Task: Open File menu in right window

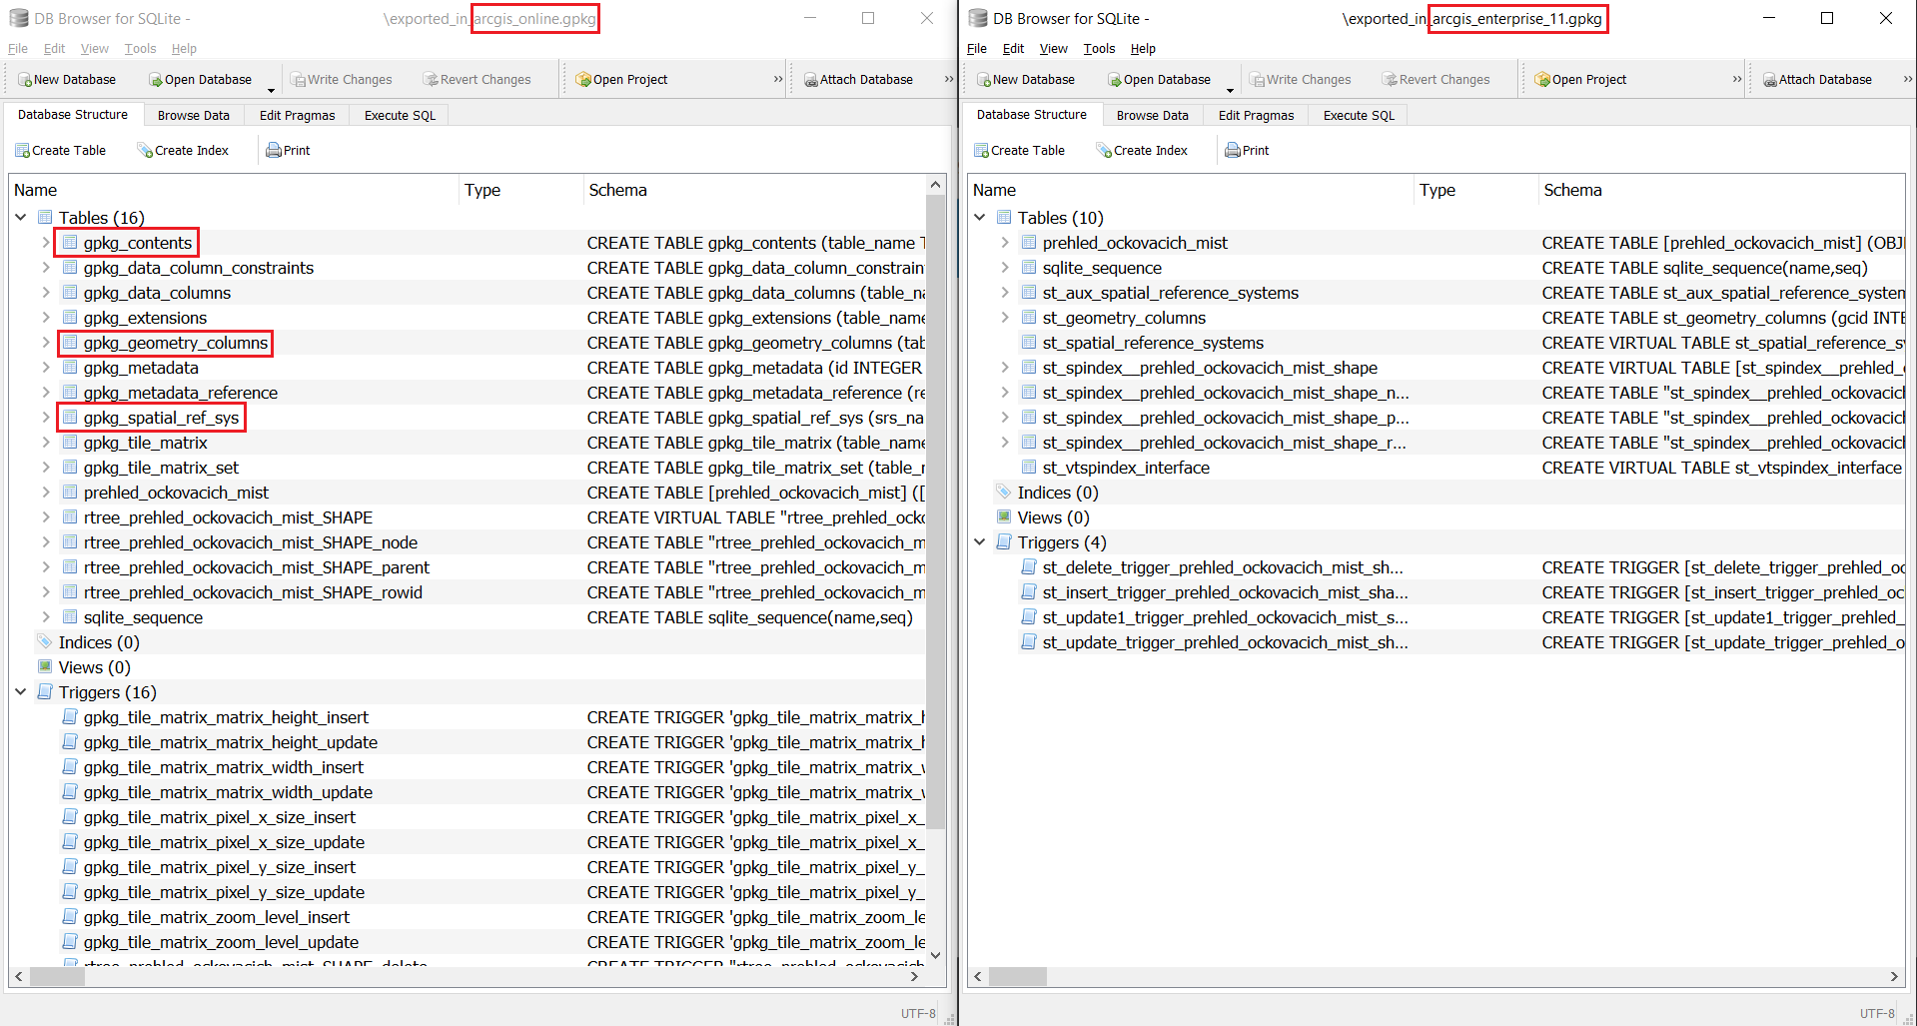Action: tap(977, 49)
